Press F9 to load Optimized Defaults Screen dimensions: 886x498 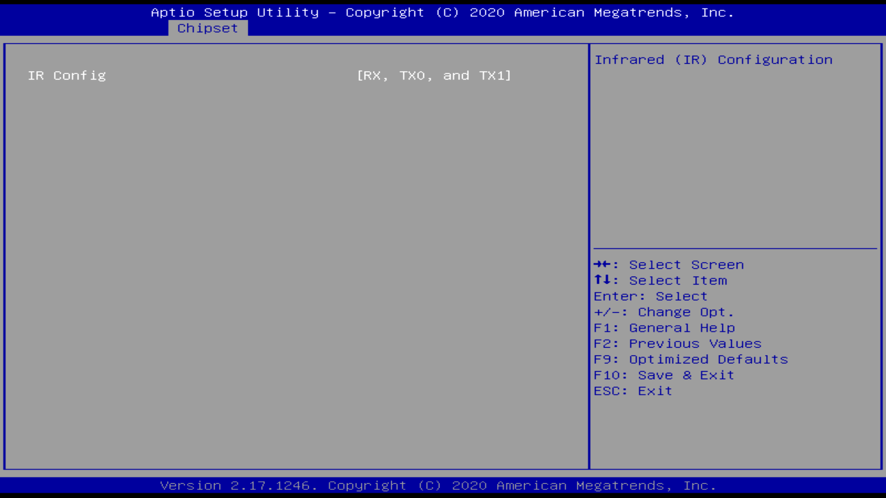[691, 359]
